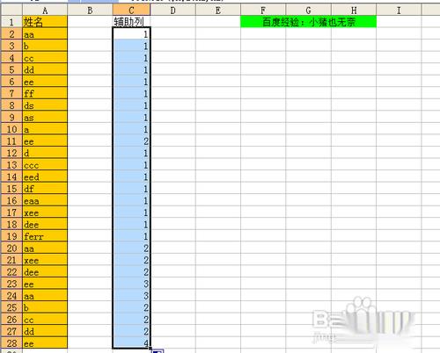Viewport: 440px width, 353px height.
Task: Click cell A16 containing eaa
Action: pos(45,201)
